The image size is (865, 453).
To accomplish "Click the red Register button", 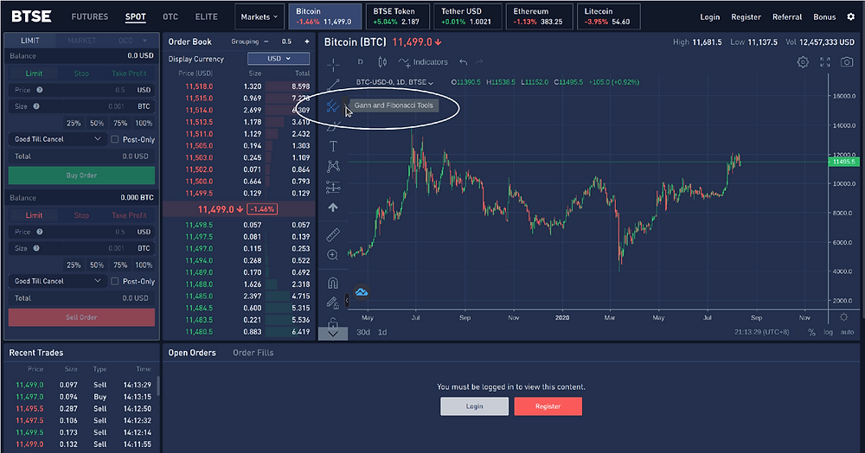I will point(548,406).
